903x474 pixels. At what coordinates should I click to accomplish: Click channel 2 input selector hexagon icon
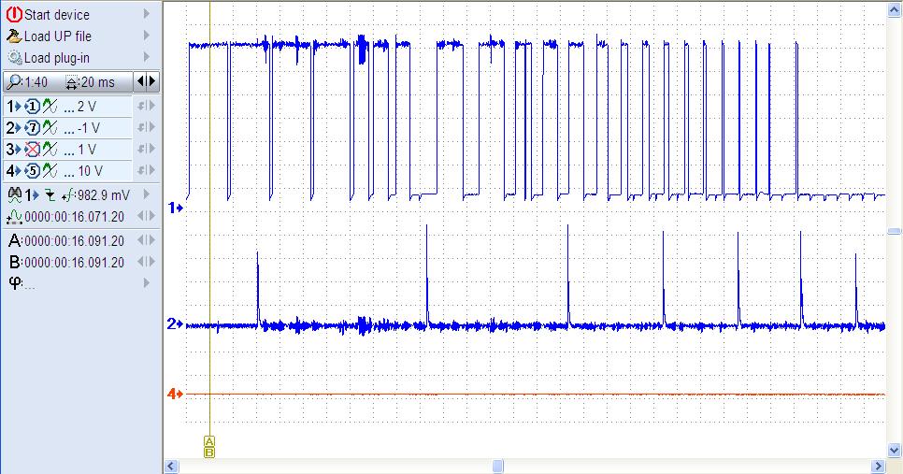pyautogui.click(x=33, y=128)
